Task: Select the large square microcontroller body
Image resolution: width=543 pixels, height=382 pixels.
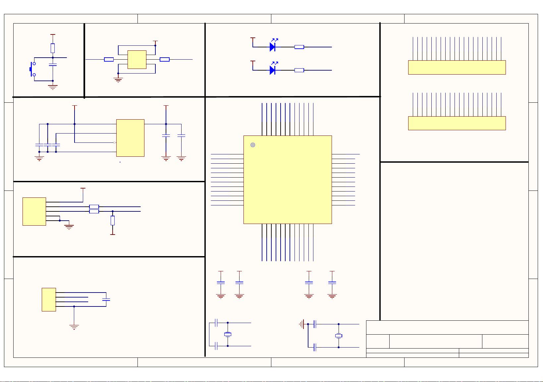Action: pos(288,180)
